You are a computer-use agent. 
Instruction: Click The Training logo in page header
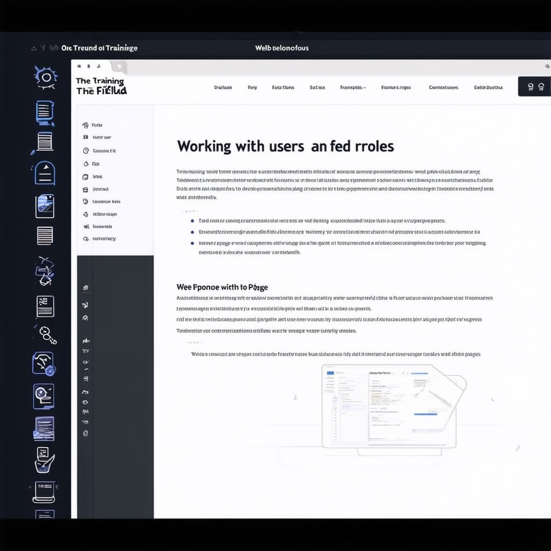point(101,86)
